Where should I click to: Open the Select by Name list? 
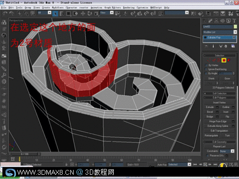pyautogui.click(x=62, y=13)
